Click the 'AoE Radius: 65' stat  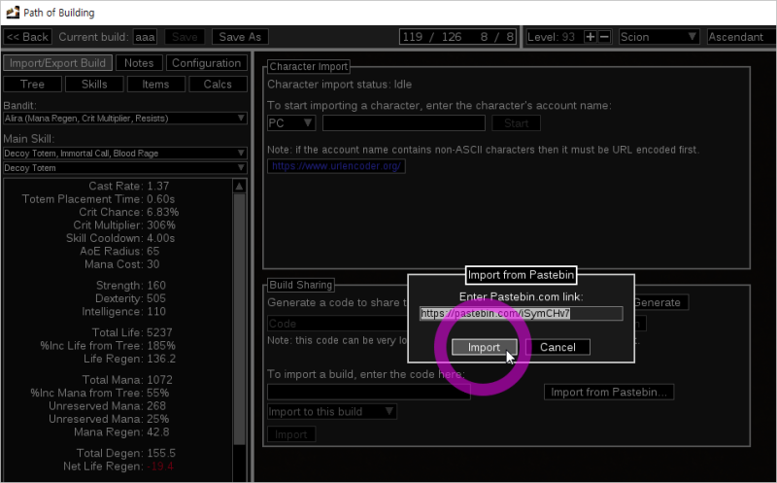pos(119,251)
